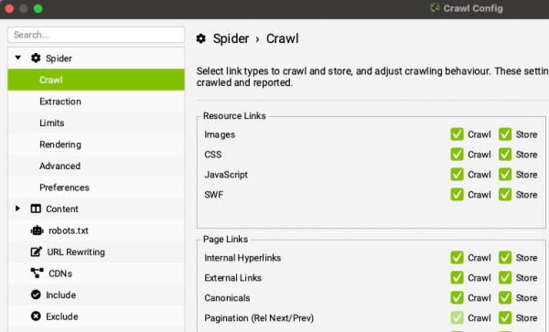Viewport: 549px width, 332px height.
Task: Toggle Crawl checkbox for CSS
Action: click(x=457, y=155)
